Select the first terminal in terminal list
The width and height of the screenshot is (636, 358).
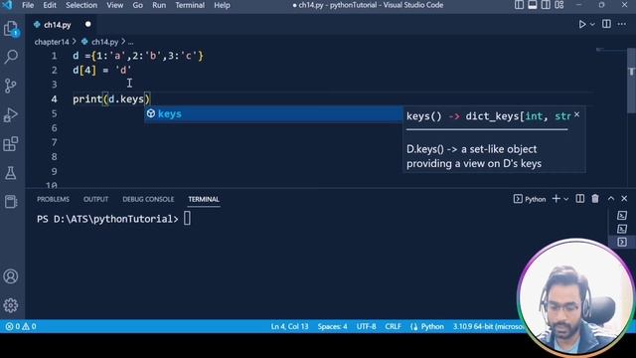tap(622, 216)
